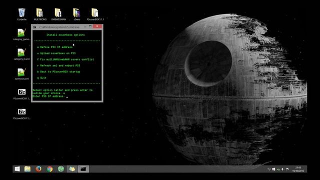
Task: Click the 'Upload coverboxs on PS3' line
Action: pyautogui.click(x=56, y=53)
